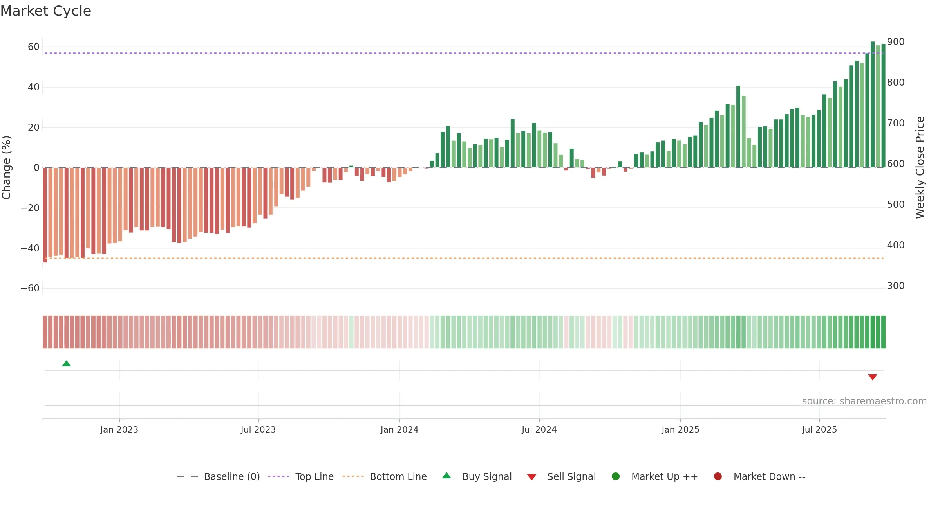Toggle the Top Line legend entry
940x528 pixels.
point(301,476)
